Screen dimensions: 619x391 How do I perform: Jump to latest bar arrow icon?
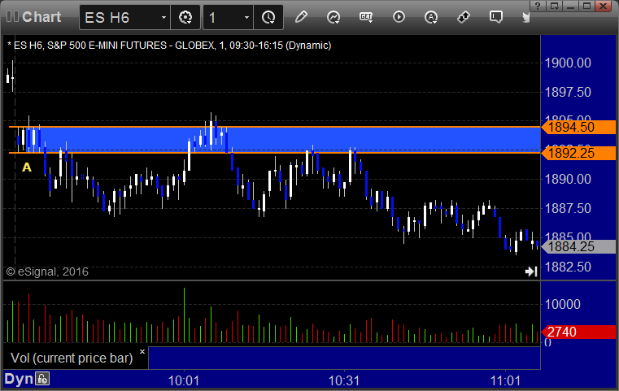[531, 272]
